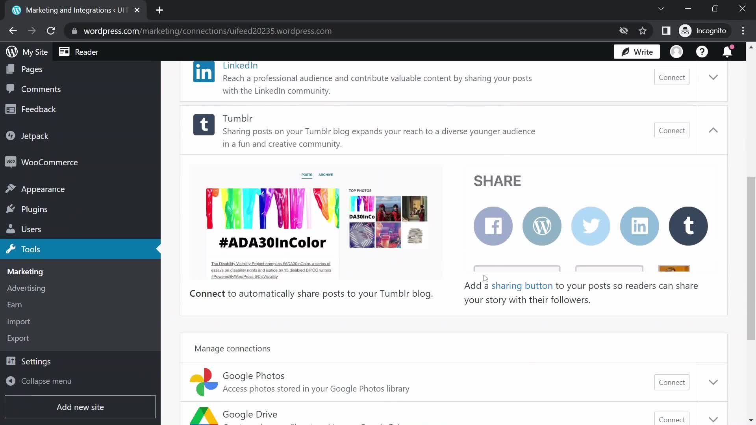Viewport: 756px width, 425px height.
Task: Click Connect button for LinkedIn
Action: pos(672,77)
